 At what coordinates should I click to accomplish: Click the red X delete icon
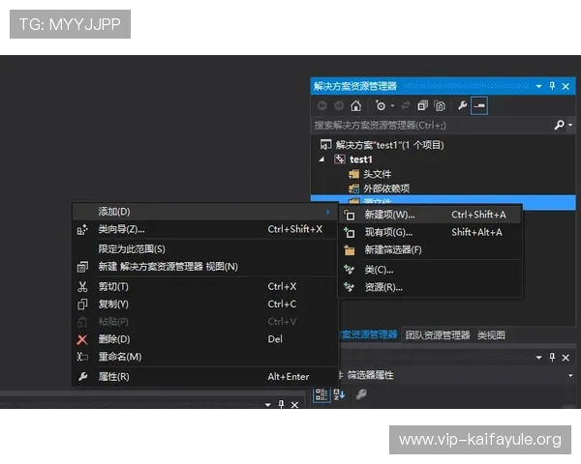[82, 339]
